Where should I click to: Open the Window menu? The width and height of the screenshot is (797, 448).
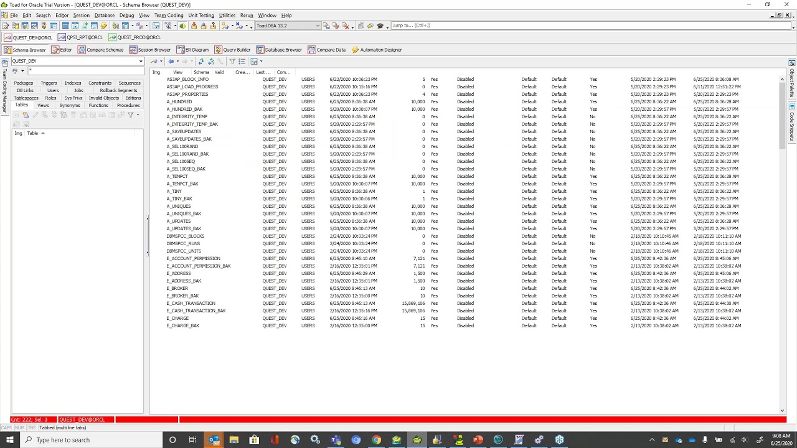(x=267, y=15)
